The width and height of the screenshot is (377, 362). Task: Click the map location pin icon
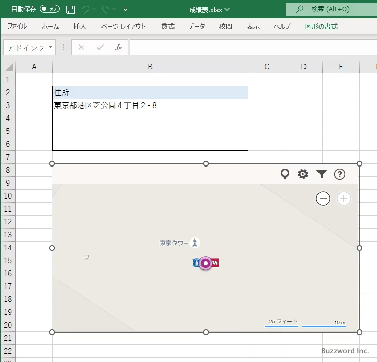pyautogui.click(x=285, y=174)
